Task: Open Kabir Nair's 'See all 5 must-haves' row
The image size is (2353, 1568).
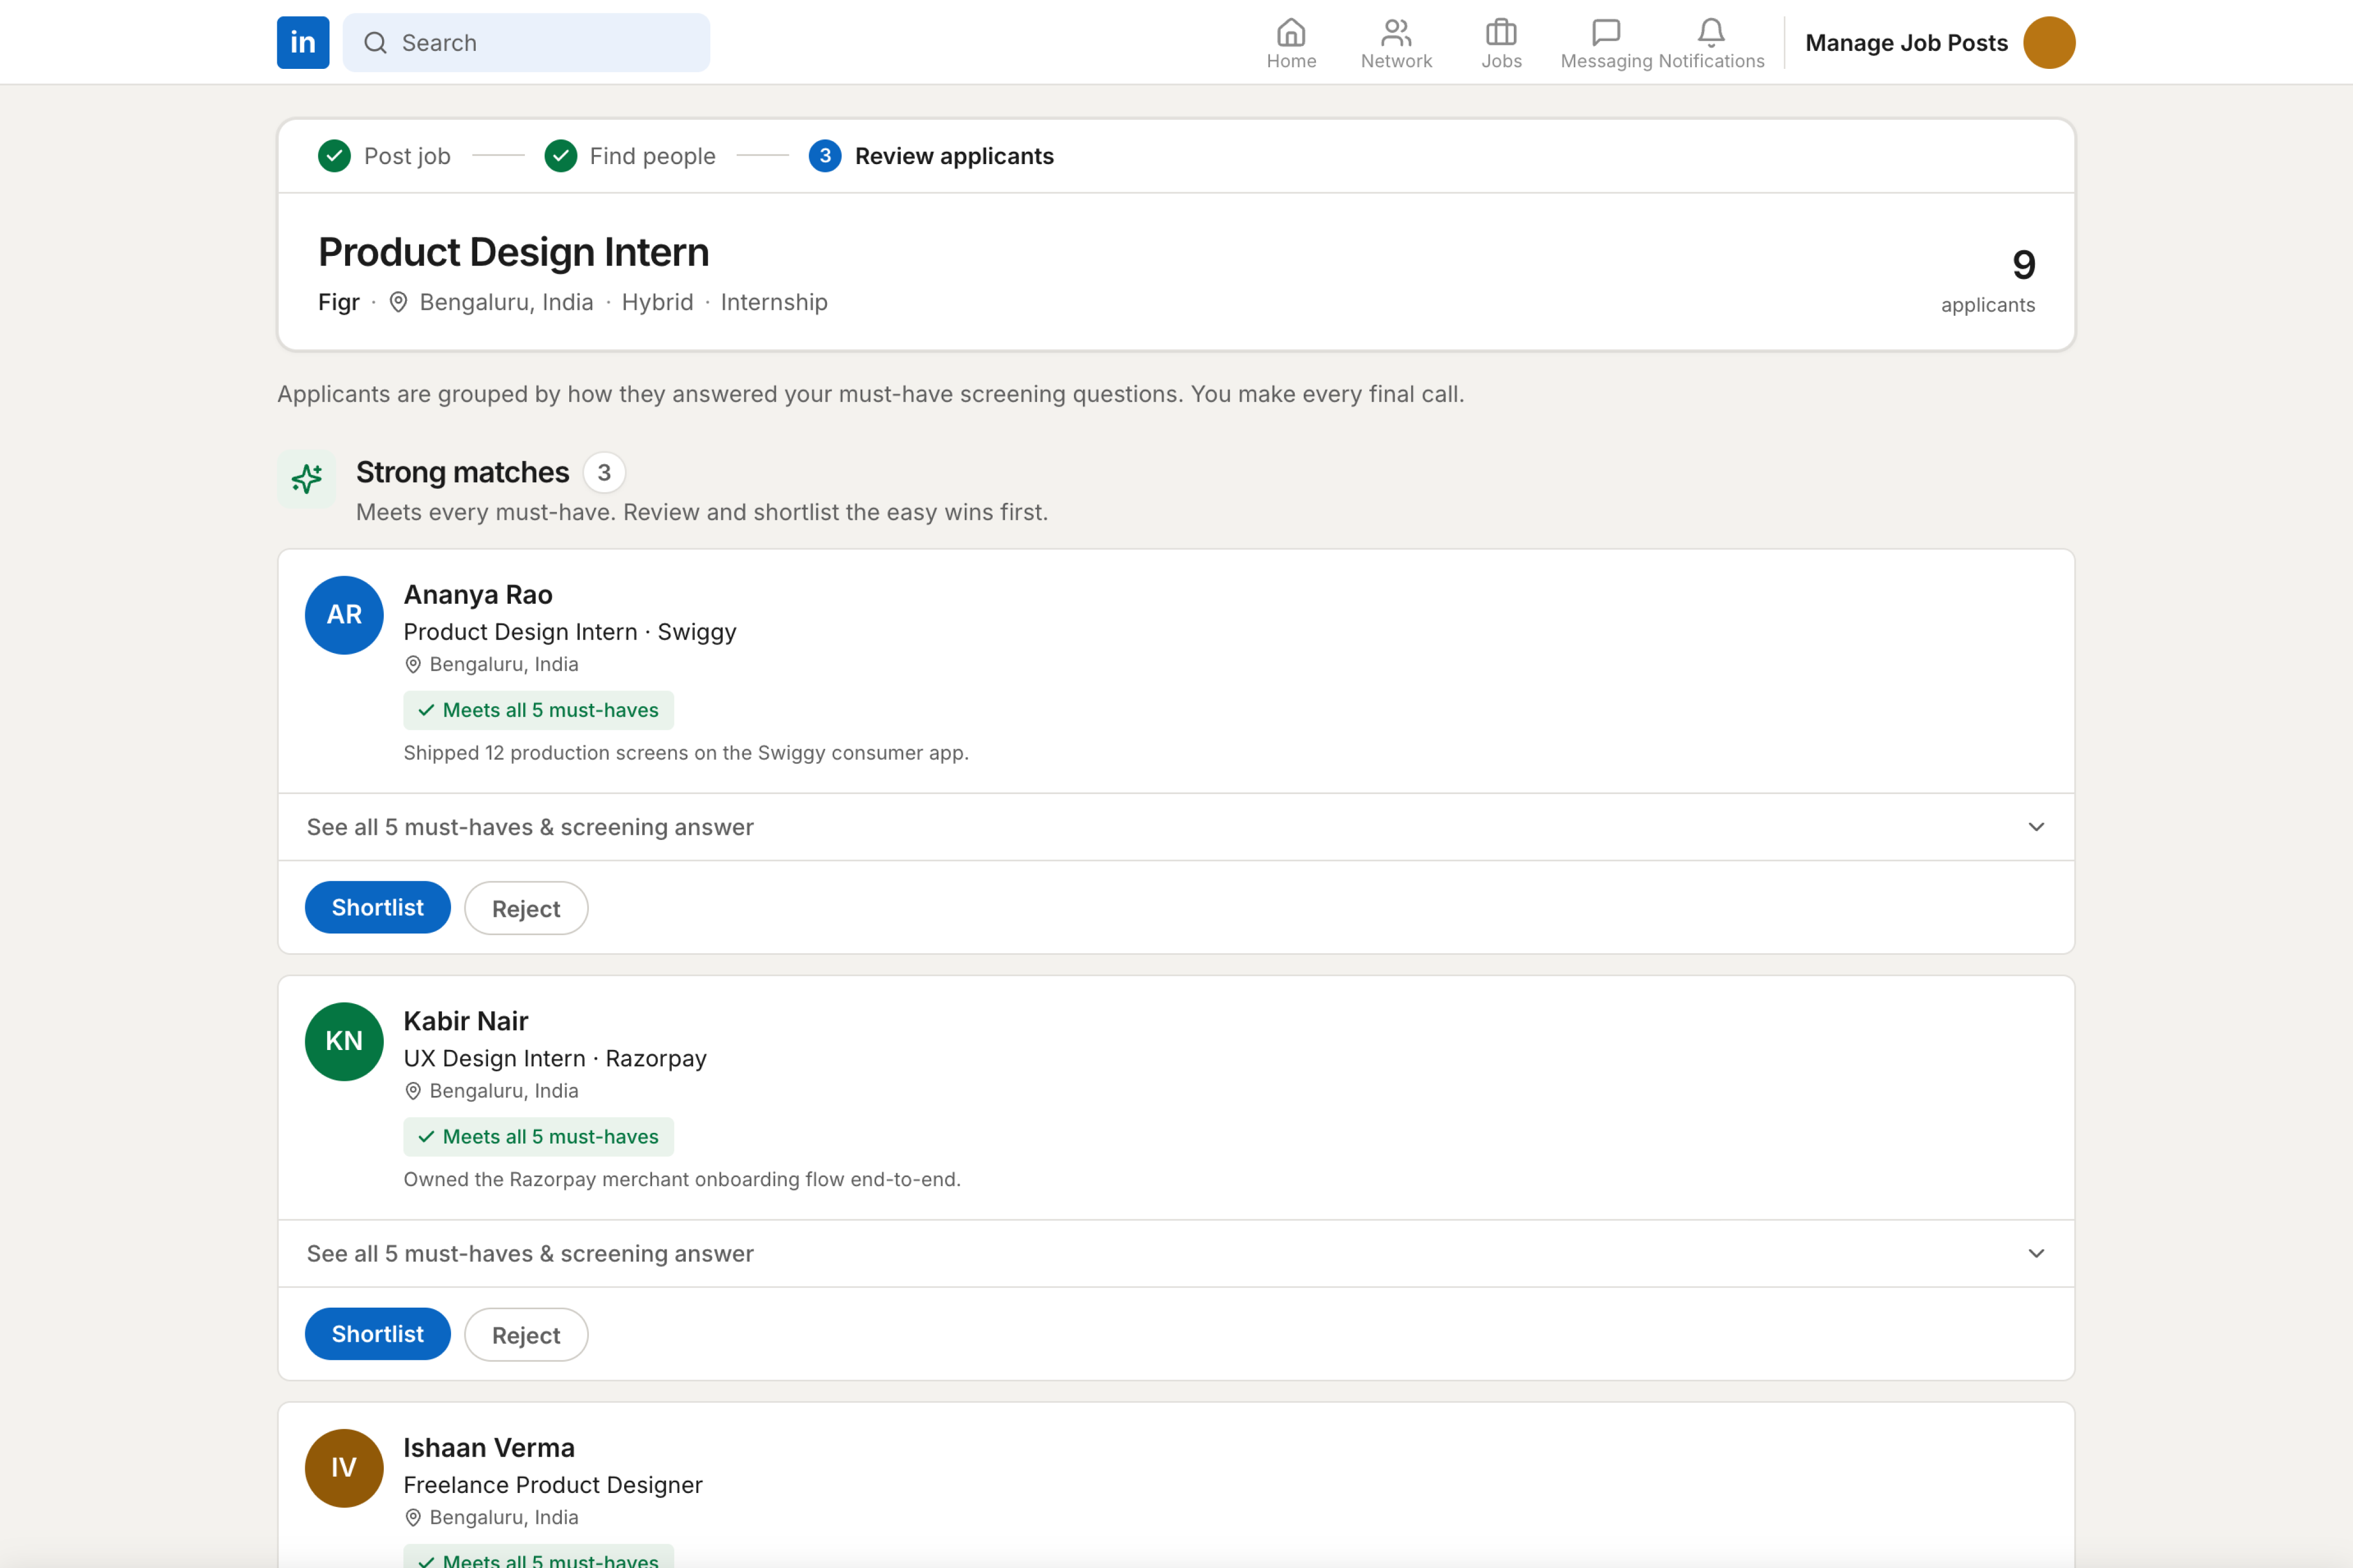Action: pyautogui.click(x=1176, y=1254)
